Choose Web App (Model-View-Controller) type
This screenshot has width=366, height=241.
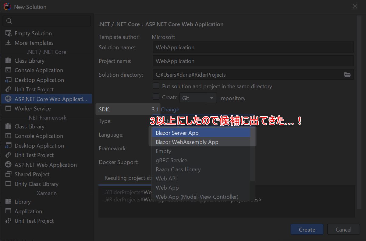pyautogui.click(x=201, y=197)
